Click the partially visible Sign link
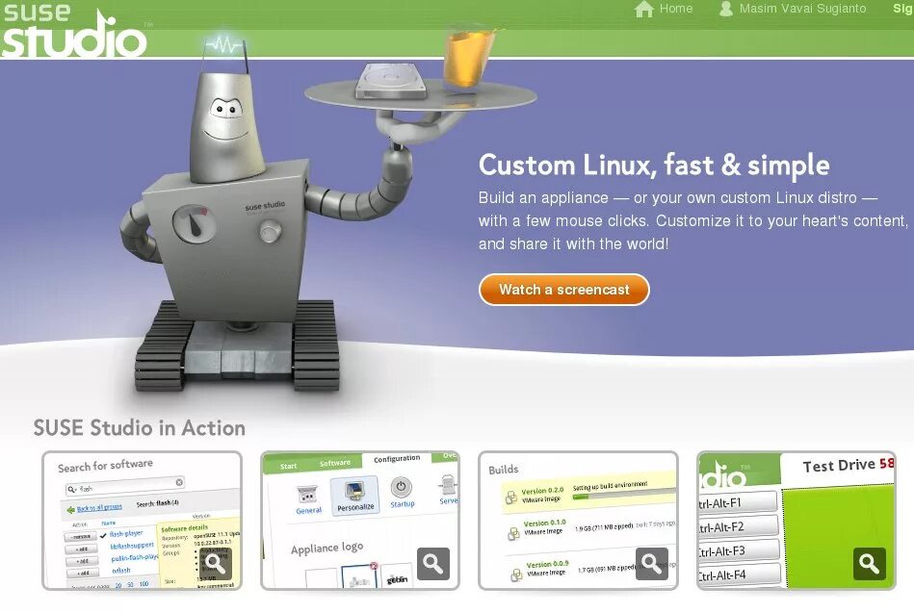 click(x=903, y=9)
